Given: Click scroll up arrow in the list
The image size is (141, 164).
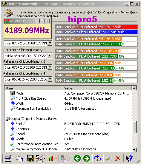Looking at the screenshot, I should click(134, 88).
